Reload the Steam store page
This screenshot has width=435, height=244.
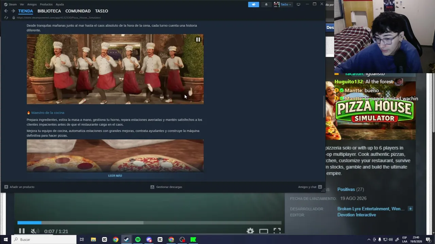[6, 18]
